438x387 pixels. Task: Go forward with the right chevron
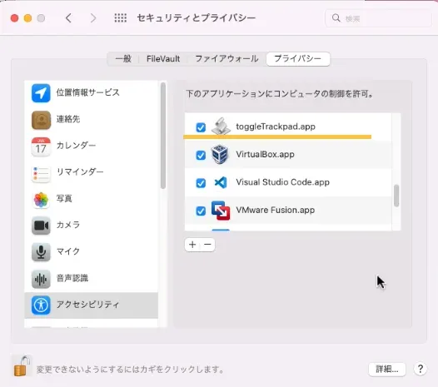pos(93,18)
